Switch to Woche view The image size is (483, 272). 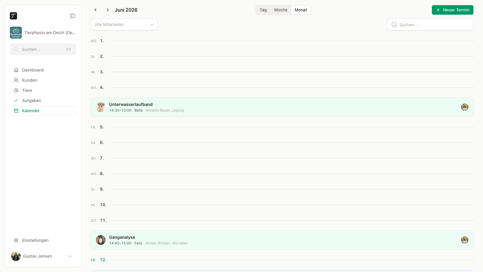point(281,10)
